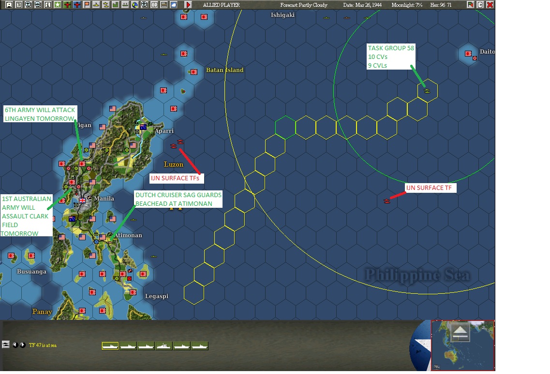The height and width of the screenshot is (374, 550).
Task: Click the 'Forecast: Partly Cloudy' status text
Action: [304, 5]
